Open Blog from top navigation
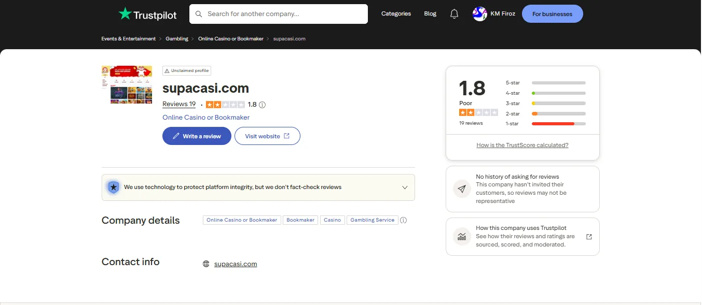Image resolution: width=702 pixels, height=305 pixels. coord(430,14)
